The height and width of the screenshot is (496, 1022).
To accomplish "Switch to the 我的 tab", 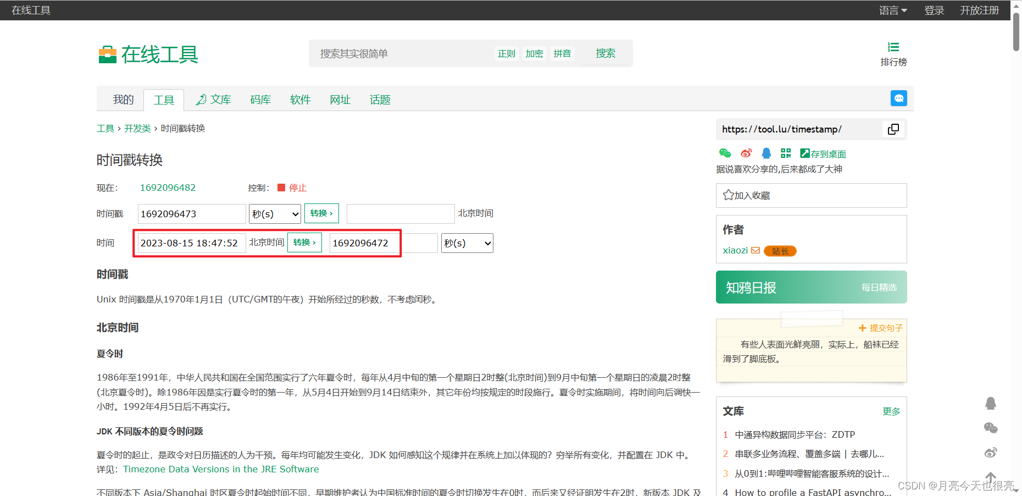I will pyautogui.click(x=123, y=100).
